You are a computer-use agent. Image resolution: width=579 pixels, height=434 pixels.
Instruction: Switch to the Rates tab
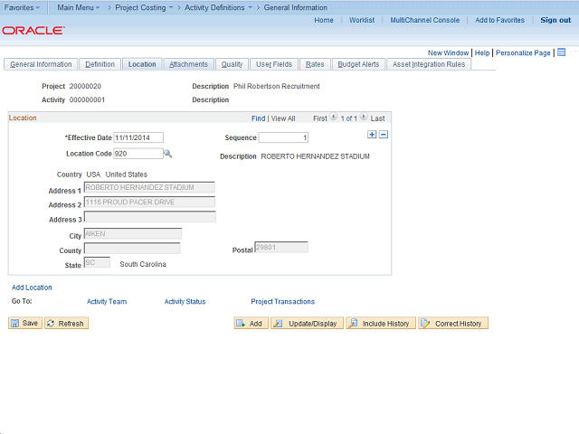315,64
